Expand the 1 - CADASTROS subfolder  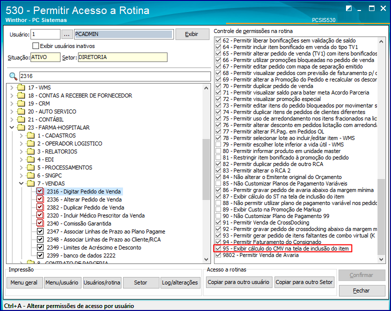coord(21,135)
